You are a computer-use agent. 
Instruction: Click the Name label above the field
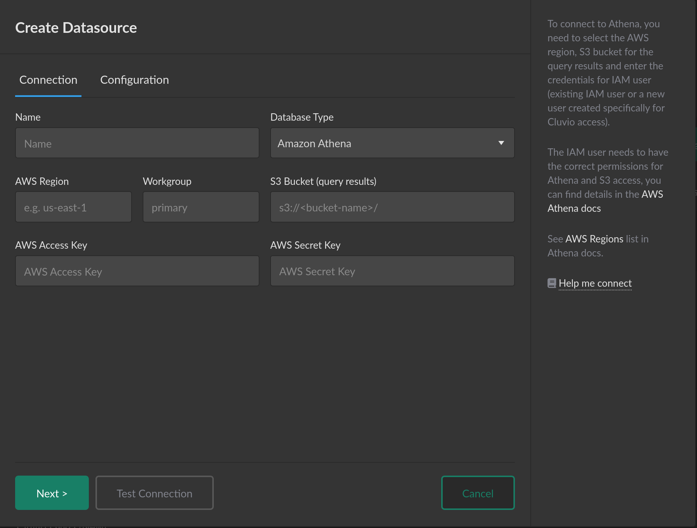point(28,117)
